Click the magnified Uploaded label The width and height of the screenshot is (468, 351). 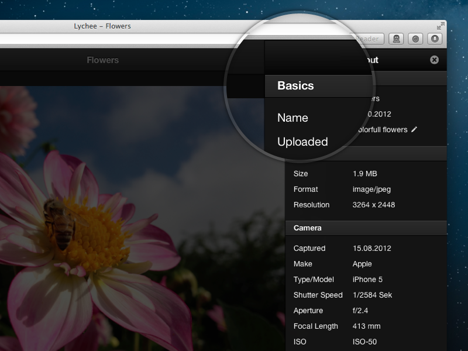point(302,142)
